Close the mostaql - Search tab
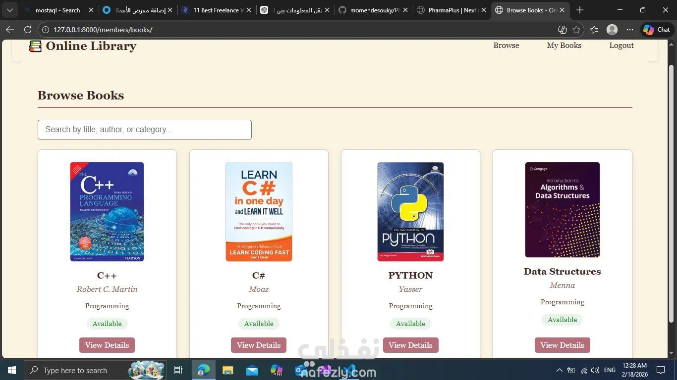This screenshot has height=380, width=677. pos(91,10)
